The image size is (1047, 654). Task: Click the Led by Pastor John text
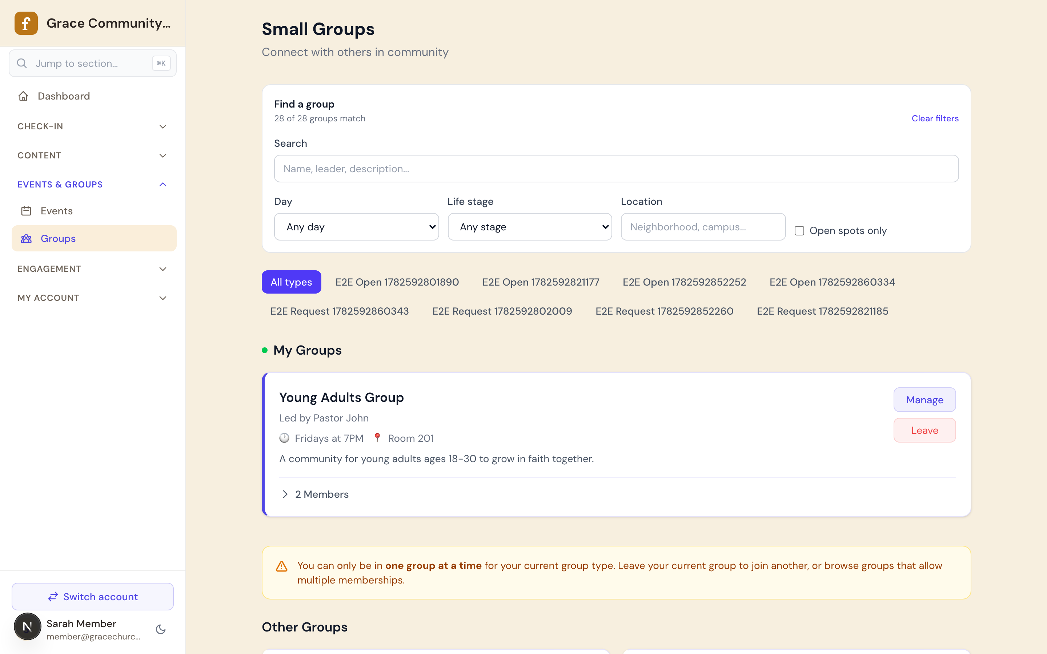[324, 418]
